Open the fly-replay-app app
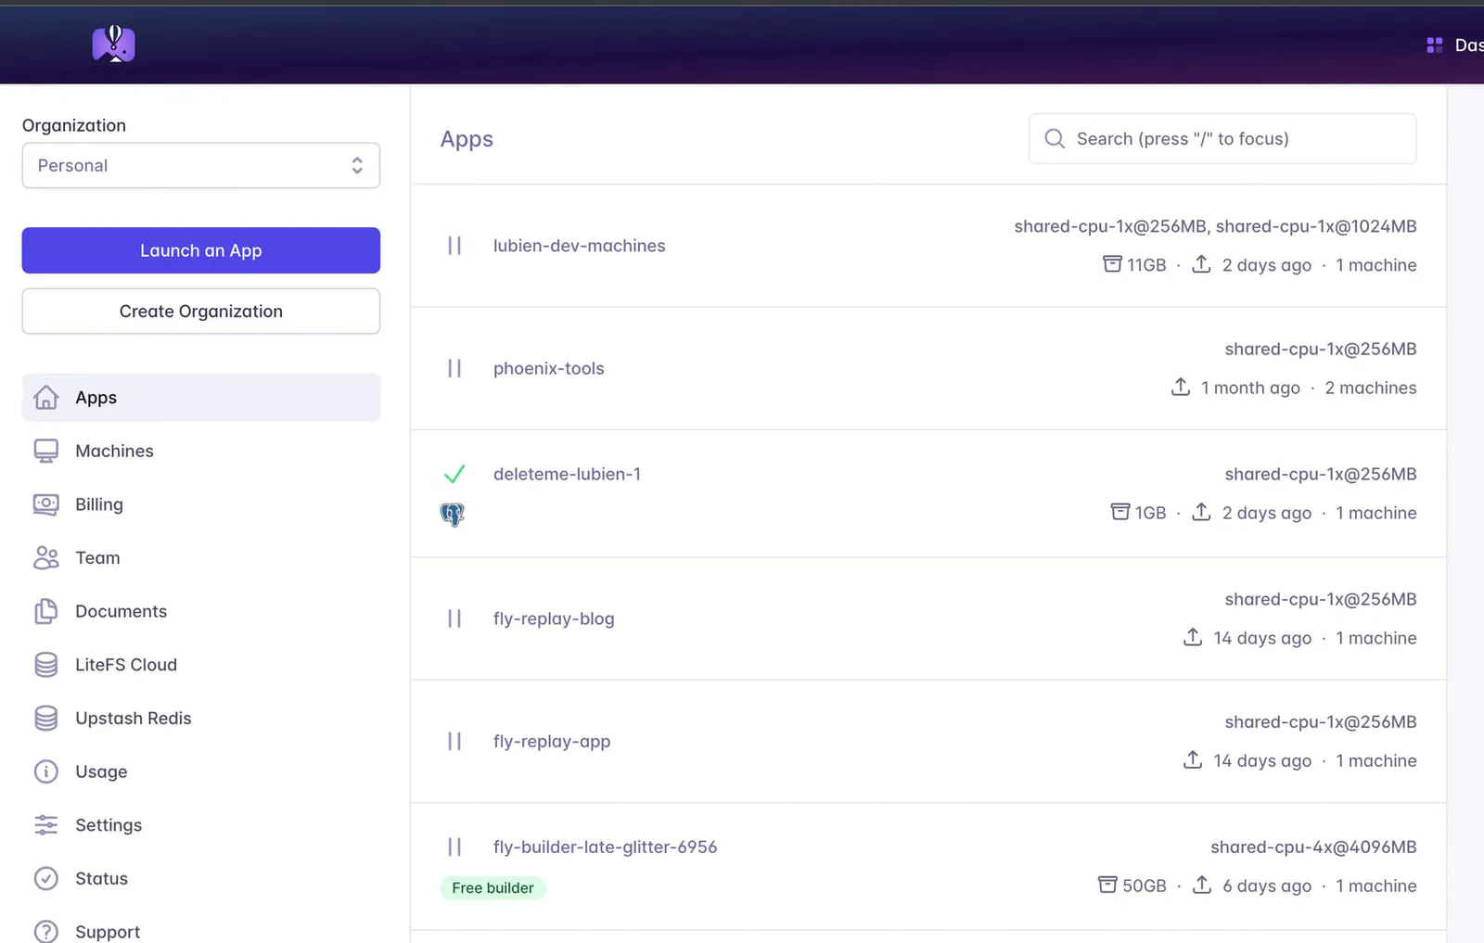 click(552, 741)
